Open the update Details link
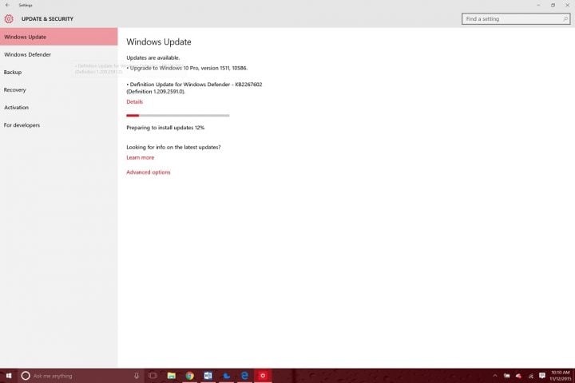Image resolution: width=575 pixels, height=383 pixels. [135, 102]
